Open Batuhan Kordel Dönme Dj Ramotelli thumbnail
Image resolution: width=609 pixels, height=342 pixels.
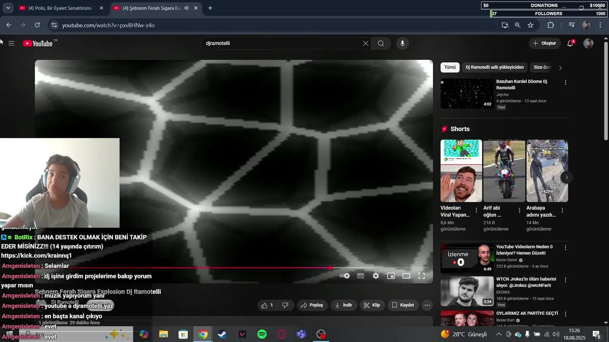[467, 94]
